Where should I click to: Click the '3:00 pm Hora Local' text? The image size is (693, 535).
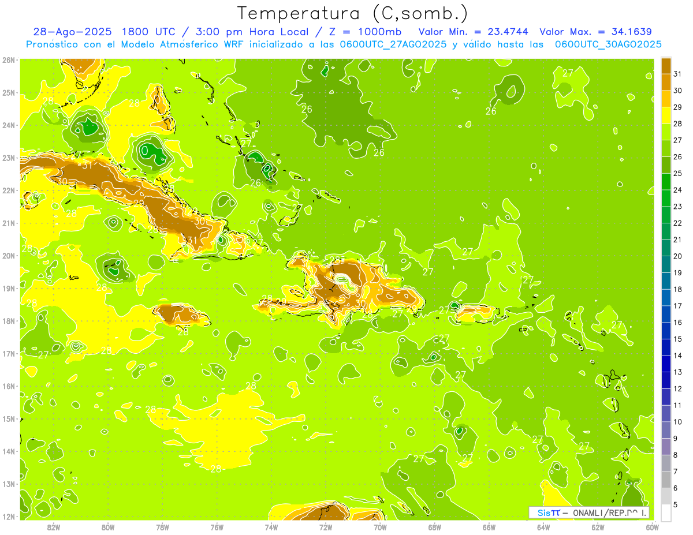coord(254,32)
